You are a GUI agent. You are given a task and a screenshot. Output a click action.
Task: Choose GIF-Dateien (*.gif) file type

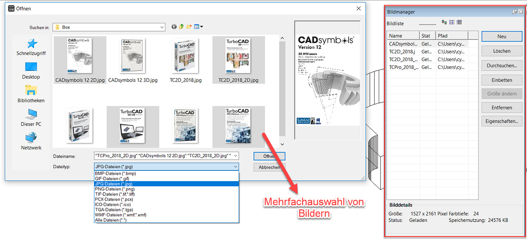click(x=166, y=179)
